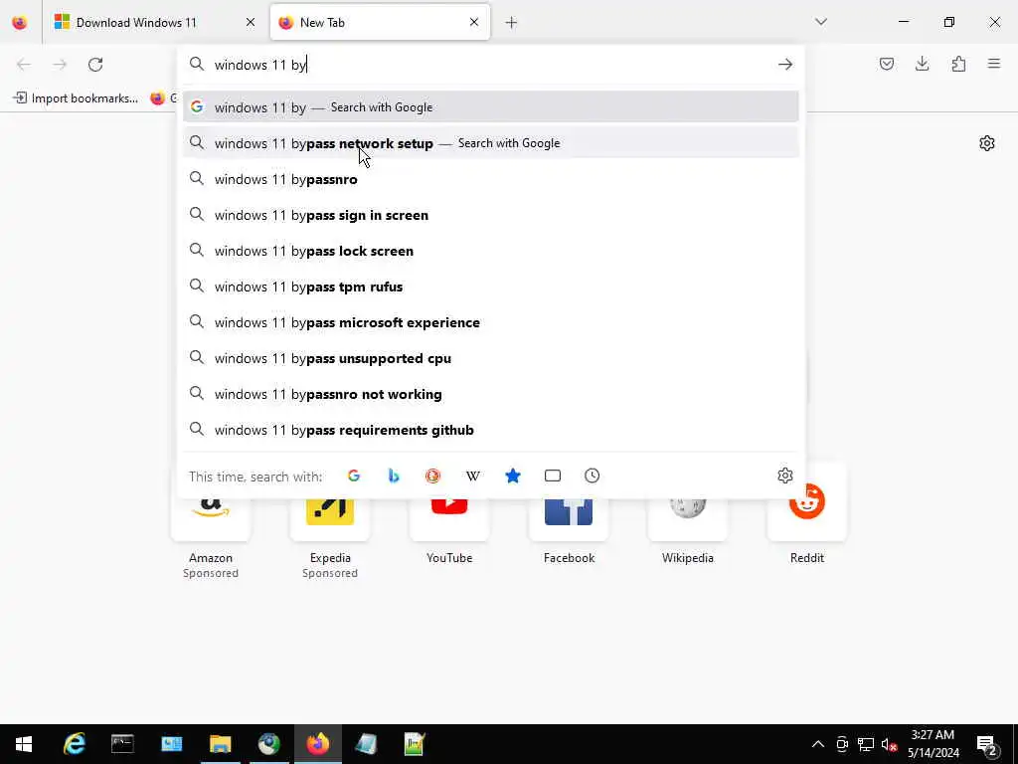Search this time with Wikipedia icon
Image resolution: width=1018 pixels, height=764 pixels.
click(472, 476)
